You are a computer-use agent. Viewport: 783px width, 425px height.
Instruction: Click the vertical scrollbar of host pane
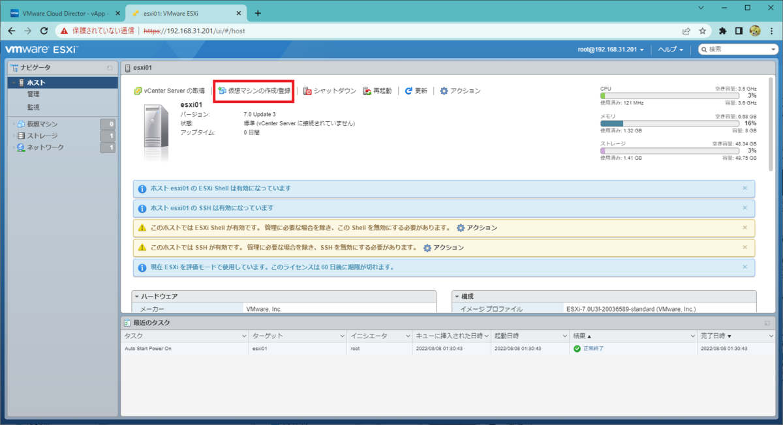[x=771, y=124]
